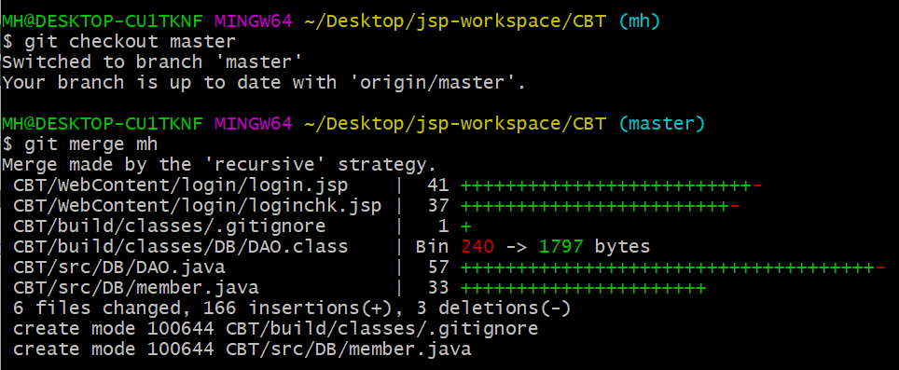This screenshot has width=899, height=370.
Task: Click the green plus bar for the DAO.java row
Action: pyautogui.click(x=669, y=267)
